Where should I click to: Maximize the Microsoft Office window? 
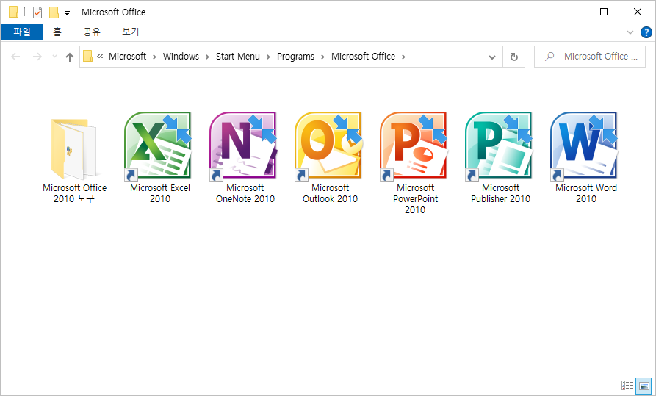(x=604, y=12)
